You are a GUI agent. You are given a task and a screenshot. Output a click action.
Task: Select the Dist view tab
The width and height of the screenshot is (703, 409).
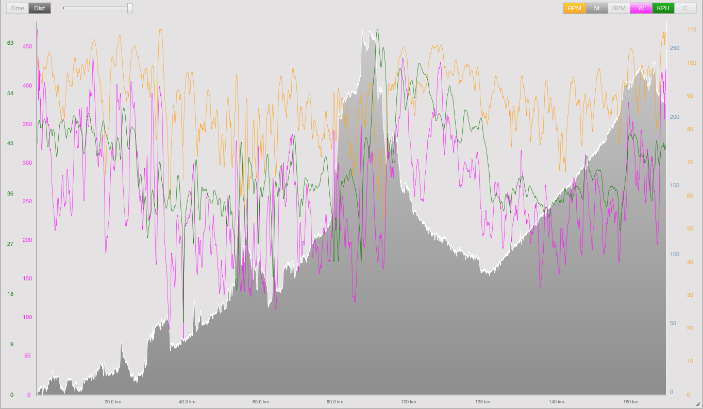pos(39,8)
